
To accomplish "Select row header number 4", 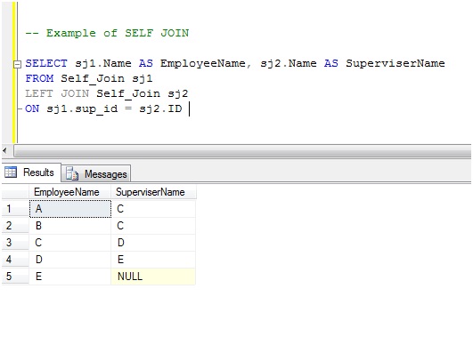I will [x=15, y=260].
